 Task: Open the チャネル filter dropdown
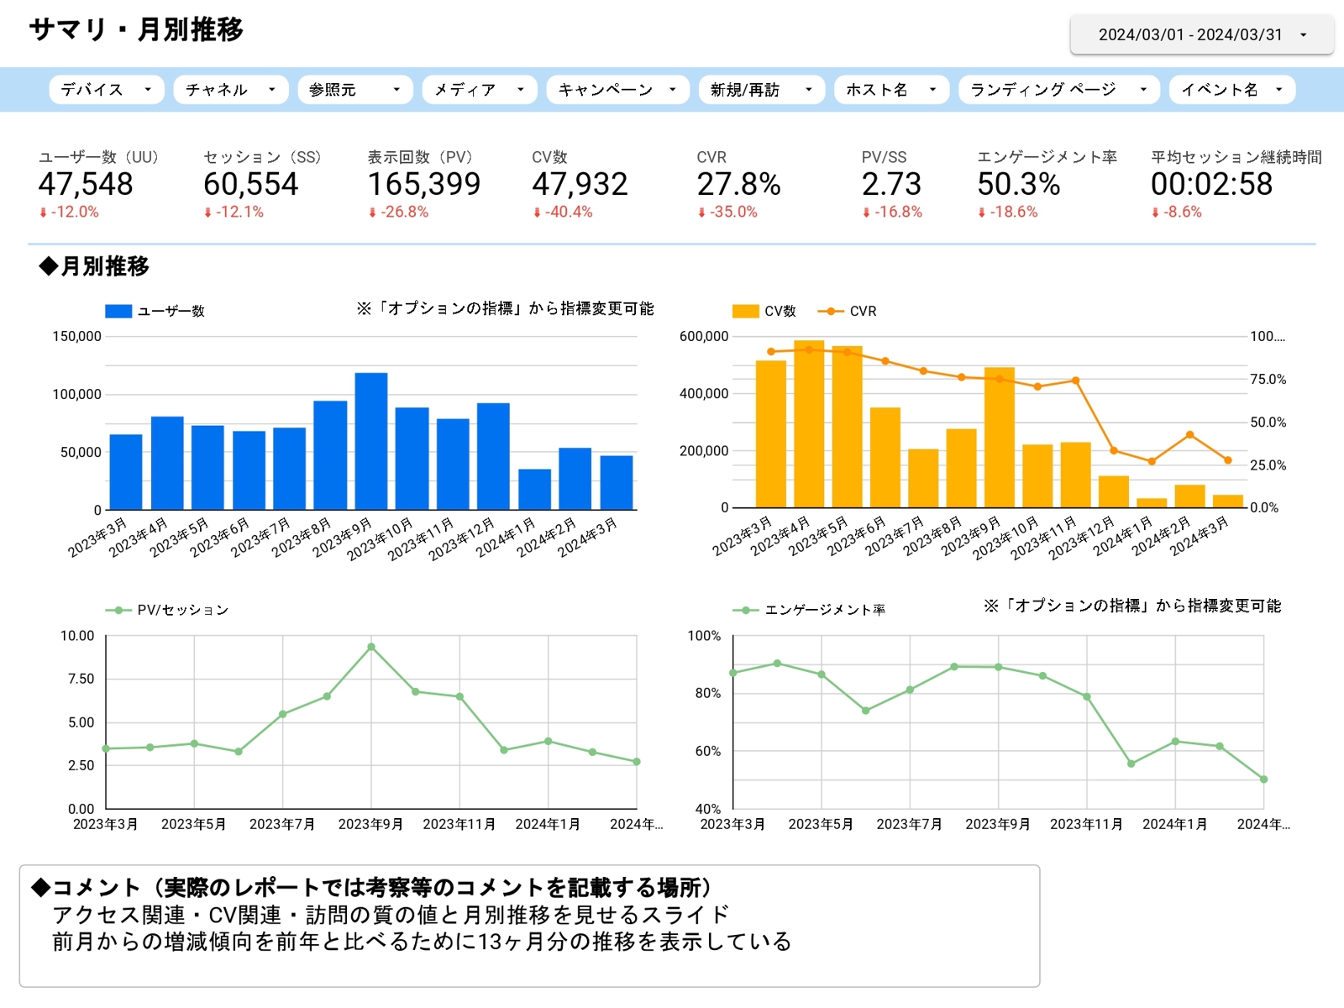click(x=229, y=89)
